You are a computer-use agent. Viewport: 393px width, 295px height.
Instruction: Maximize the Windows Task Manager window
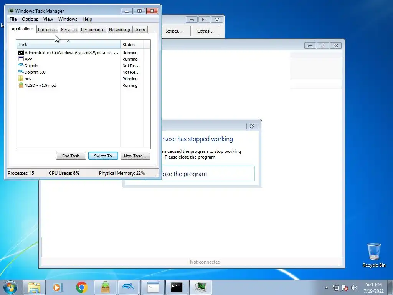point(139,11)
